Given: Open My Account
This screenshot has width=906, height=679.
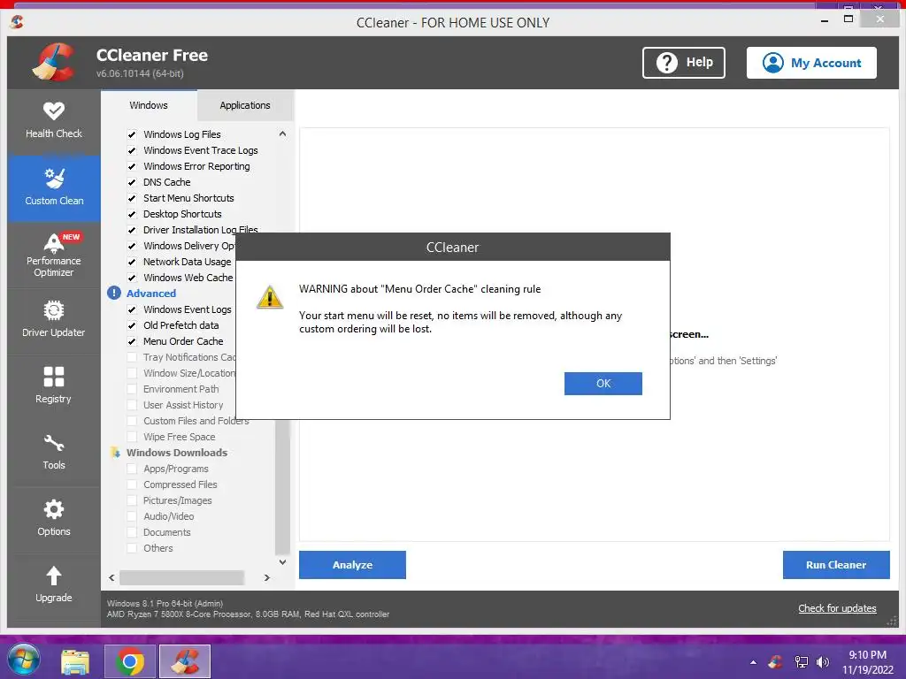Looking at the screenshot, I should tap(811, 63).
